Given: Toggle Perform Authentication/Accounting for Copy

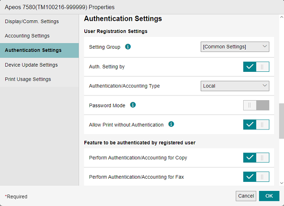Looking at the screenshot, I should click(x=256, y=157).
